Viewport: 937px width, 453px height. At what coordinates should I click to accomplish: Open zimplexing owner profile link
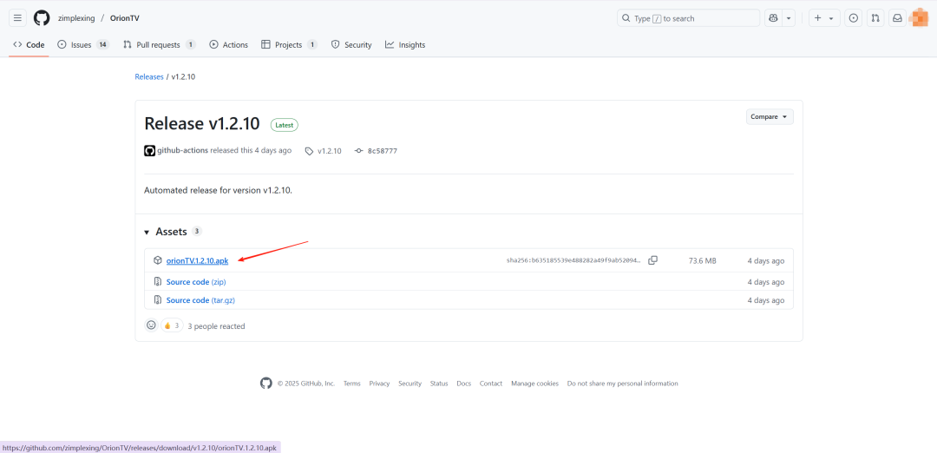76,18
